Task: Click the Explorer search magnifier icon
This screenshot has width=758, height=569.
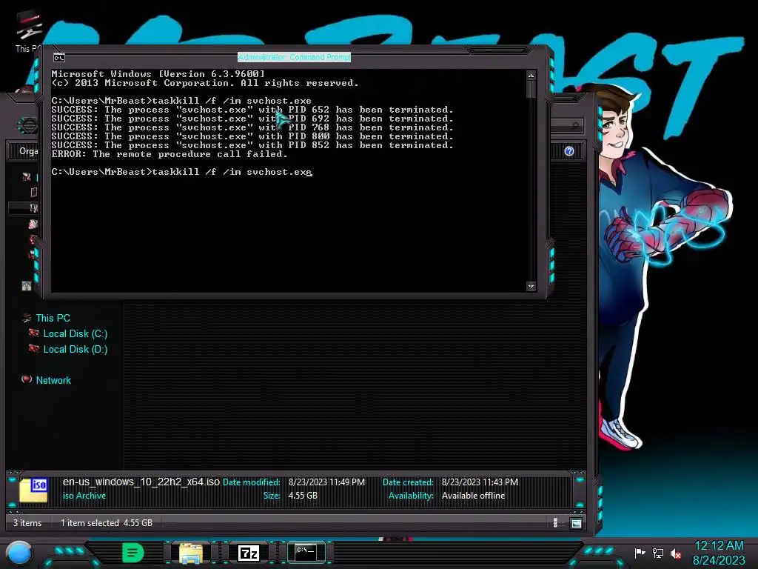Action: point(574,126)
